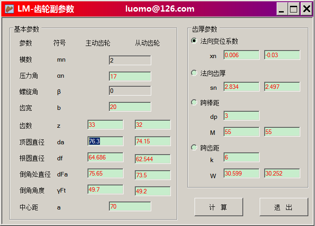Click the 根圆直径 field showing 64.686

[x=105, y=157]
